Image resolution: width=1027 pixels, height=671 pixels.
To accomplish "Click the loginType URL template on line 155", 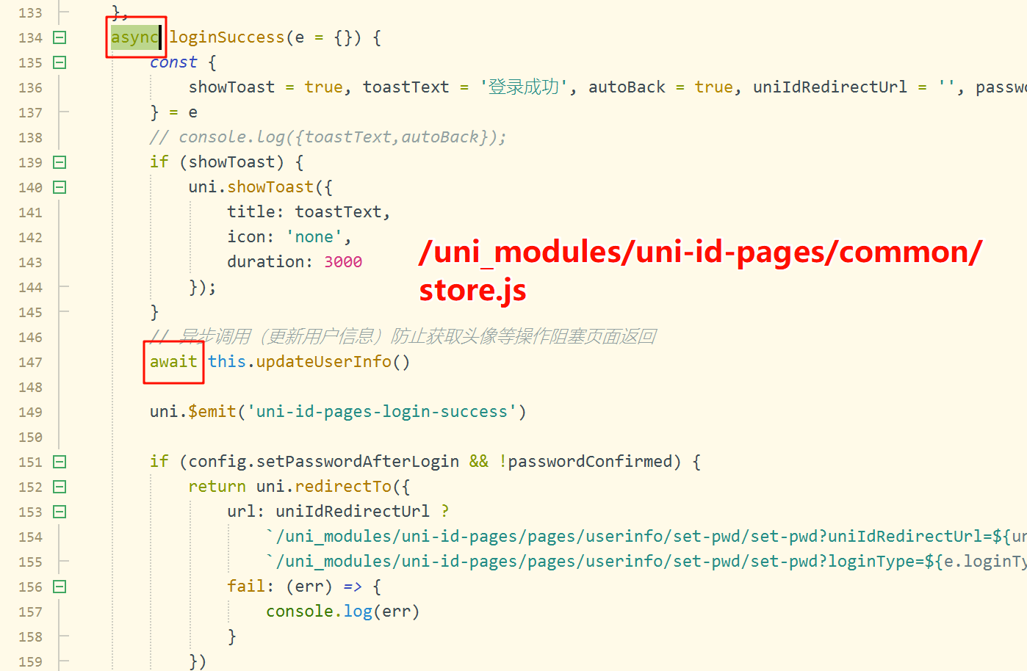I will pyautogui.click(x=646, y=562).
